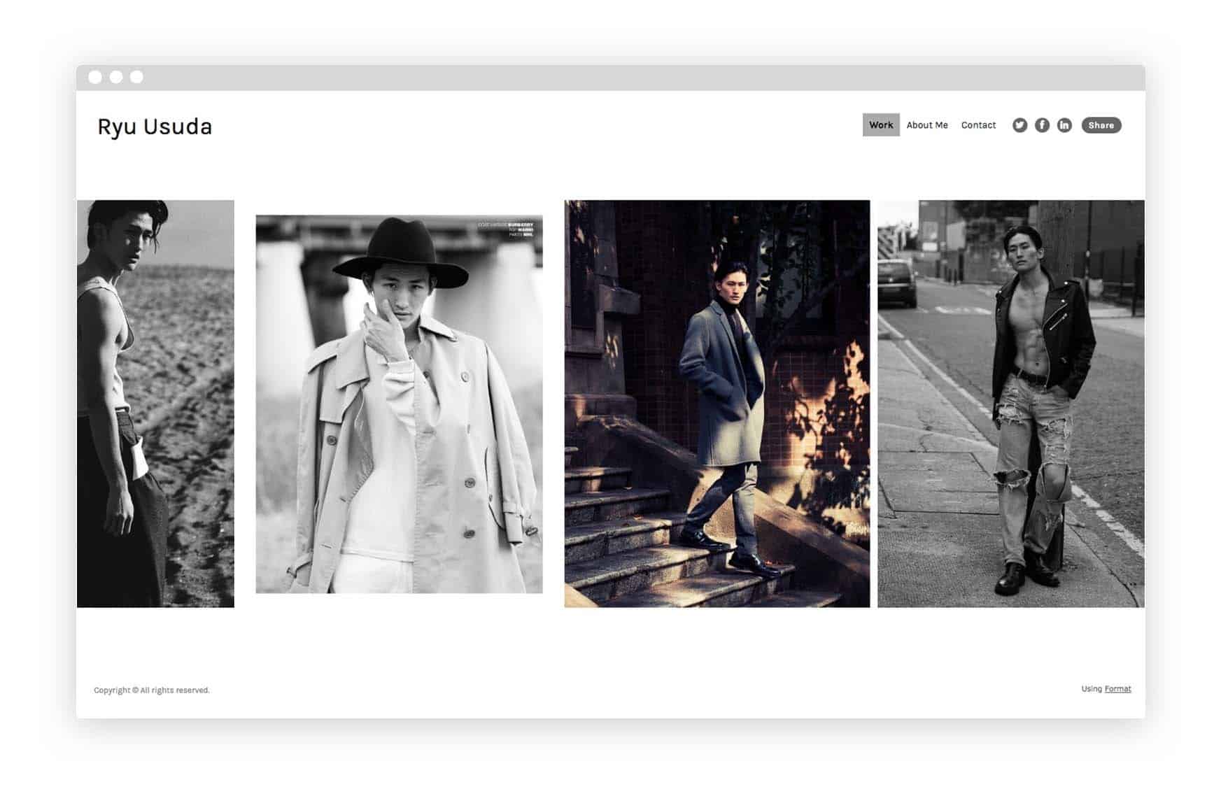Image resolution: width=1228 pixels, height=803 pixels.
Task: Open photo of man descending stairs
Action: tap(717, 404)
